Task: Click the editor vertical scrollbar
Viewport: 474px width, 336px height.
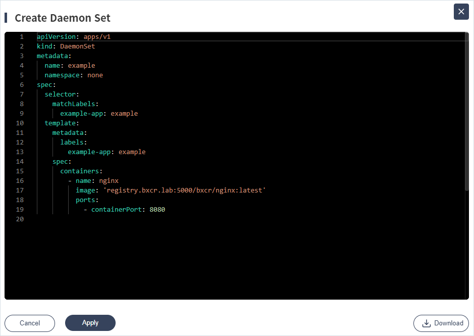Action: click(466, 112)
